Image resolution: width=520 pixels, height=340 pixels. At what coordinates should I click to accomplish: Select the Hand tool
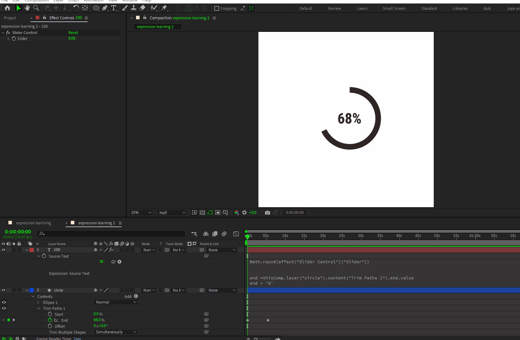[x=27, y=8]
